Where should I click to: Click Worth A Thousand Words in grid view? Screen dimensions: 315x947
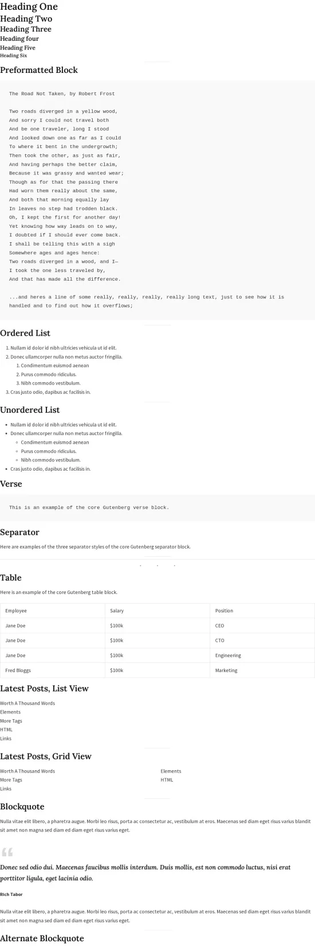coord(27,771)
